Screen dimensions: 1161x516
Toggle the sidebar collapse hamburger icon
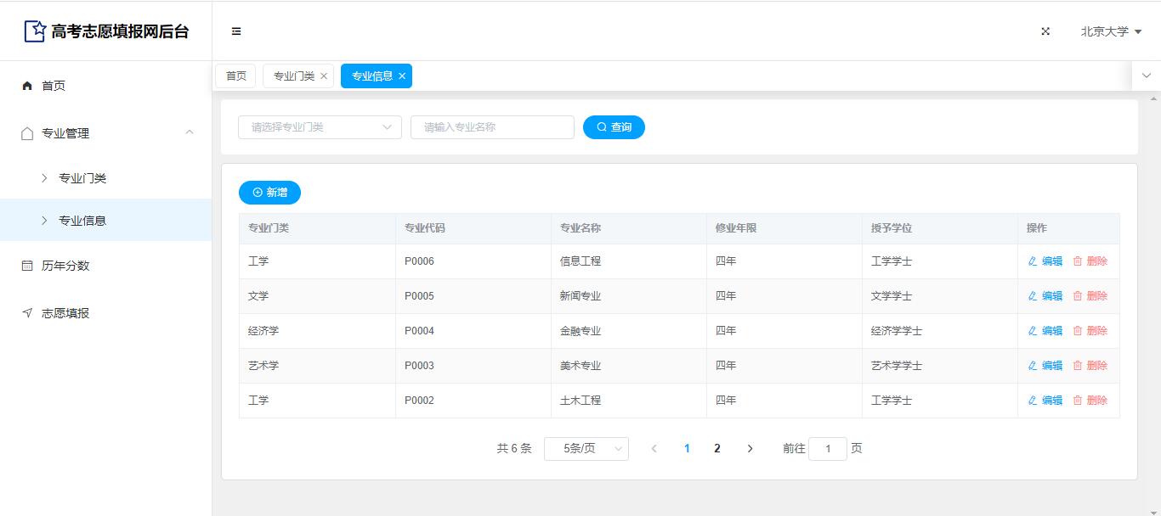tap(236, 31)
